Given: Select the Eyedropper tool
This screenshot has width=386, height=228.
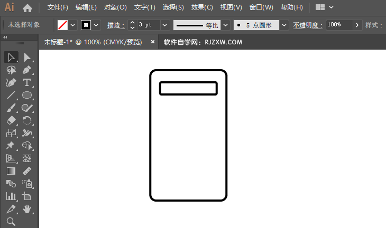Looking at the screenshot, I should 11,209.
